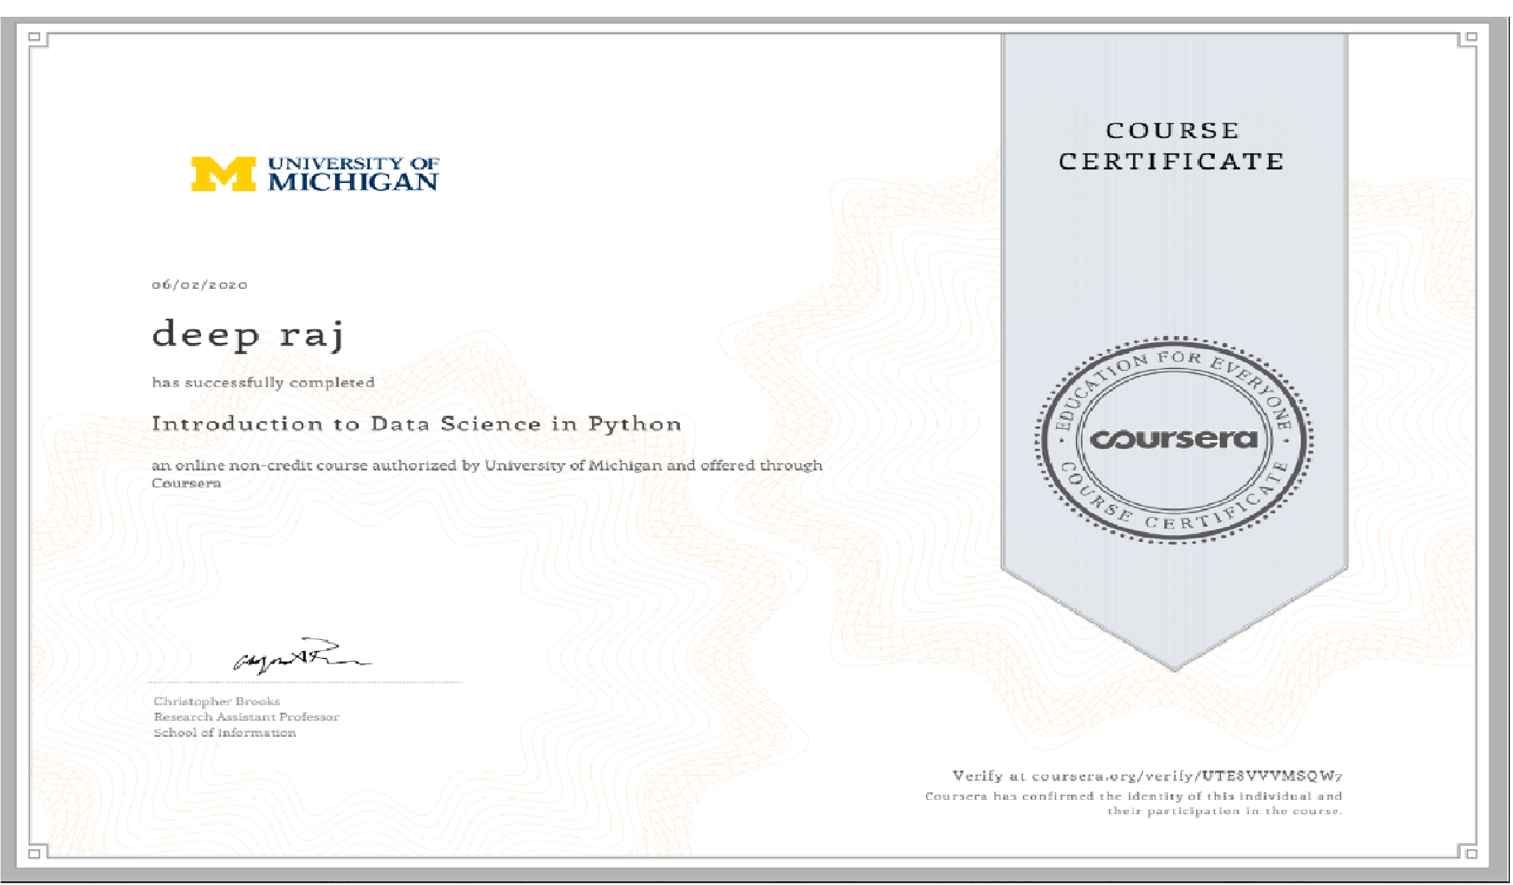Click the Introduction to Data Science in Python title
The height and width of the screenshot is (885, 1513).
(417, 424)
